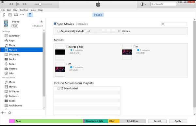Adjust the volume slider knob
This screenshot has width=196, height=126.
[40, 4]
